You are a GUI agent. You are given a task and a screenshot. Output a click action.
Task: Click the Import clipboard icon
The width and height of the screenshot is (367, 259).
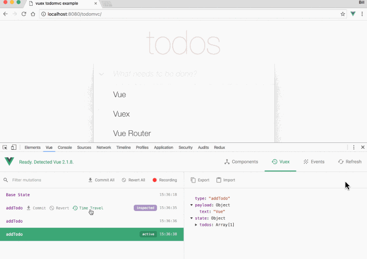pos(219,180)
